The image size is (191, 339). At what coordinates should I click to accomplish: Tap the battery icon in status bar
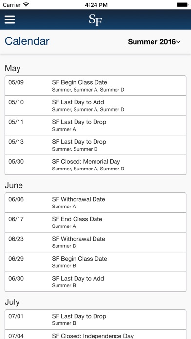click(182, 5)
